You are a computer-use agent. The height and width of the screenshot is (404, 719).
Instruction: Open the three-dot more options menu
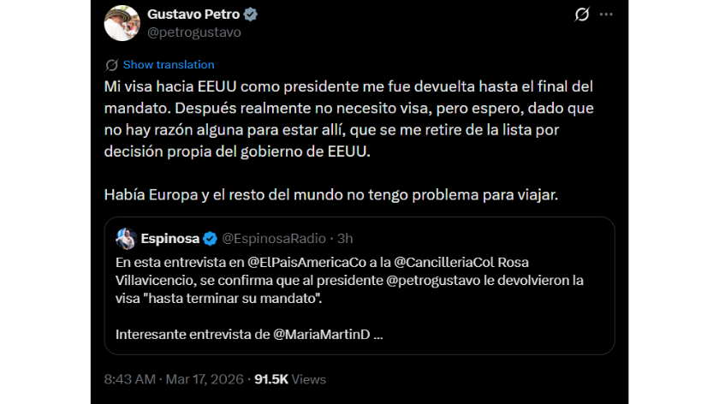click(x=606, y=15)
